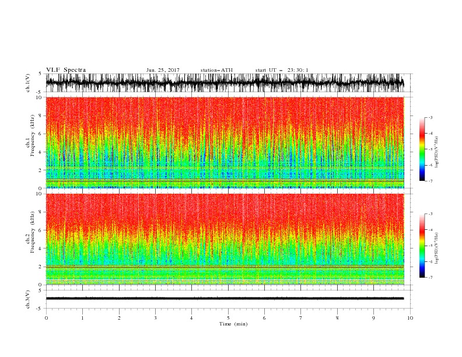Click the "10" kHz tick of ch.1 spectrogram
Image resolution: width=462 pixels, height=357 pixels.
40,97
